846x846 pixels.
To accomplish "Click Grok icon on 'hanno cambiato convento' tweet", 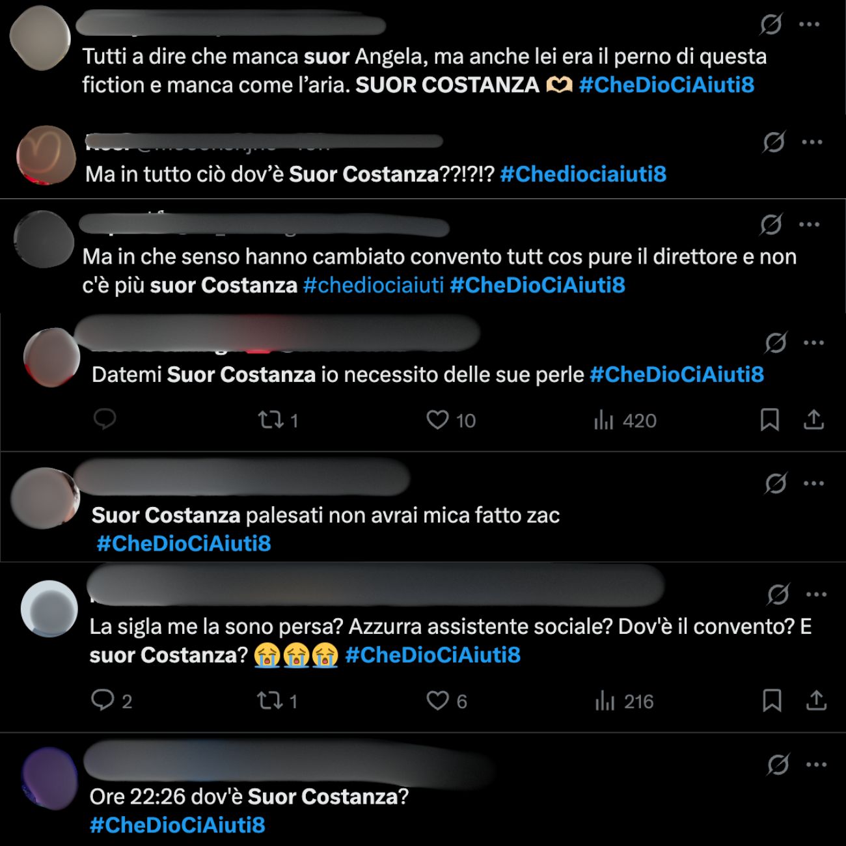I will coord(771,225).
